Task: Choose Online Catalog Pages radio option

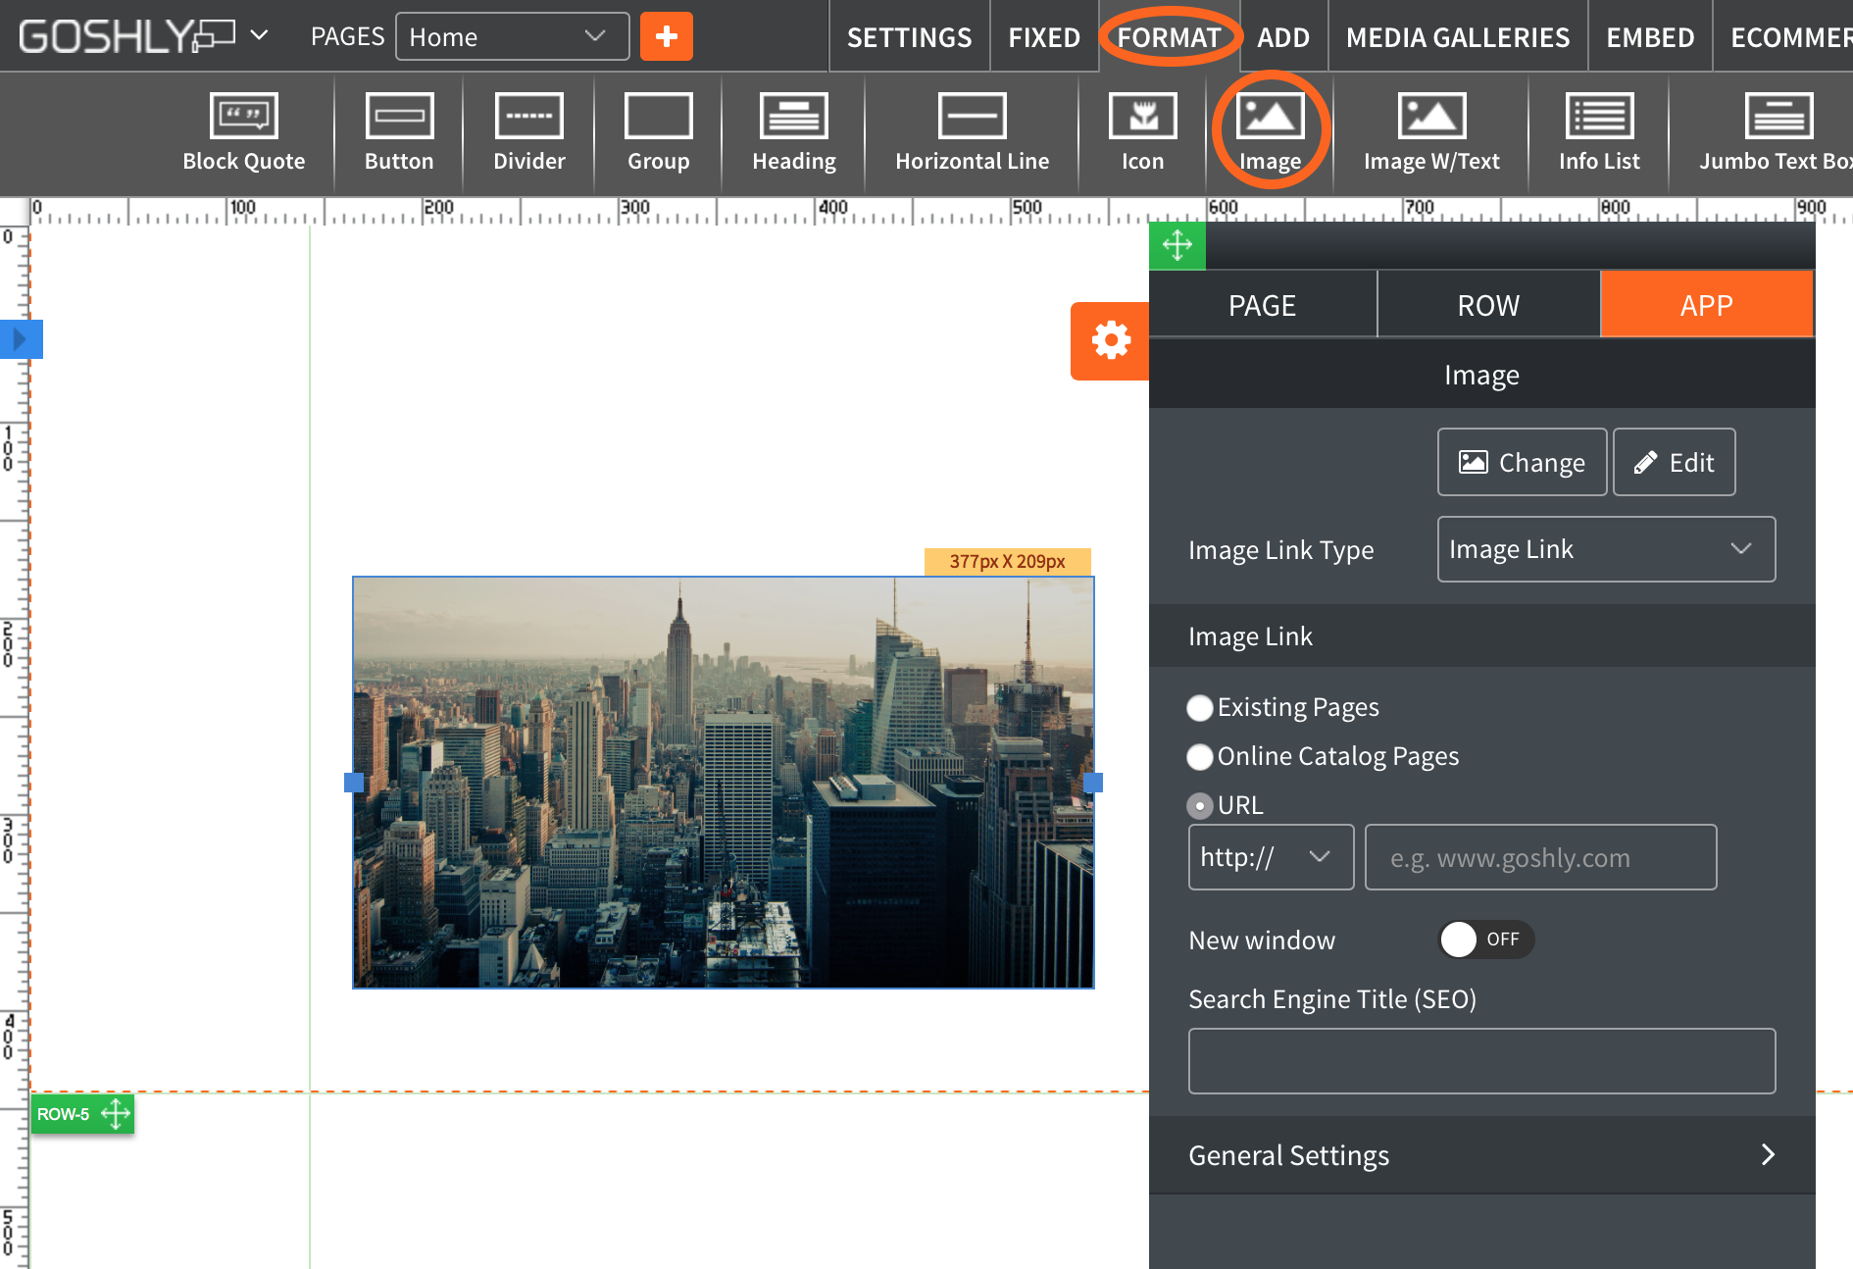Action: click(x=1200, y=757)
